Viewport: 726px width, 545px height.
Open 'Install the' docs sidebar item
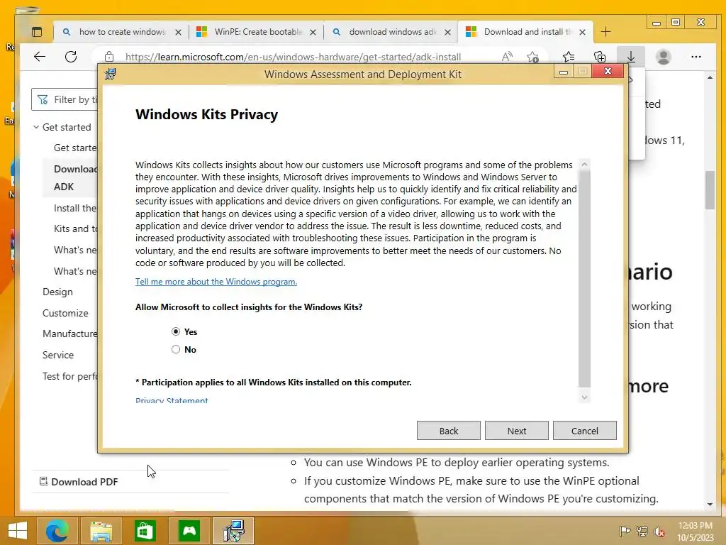click(75, 208)
